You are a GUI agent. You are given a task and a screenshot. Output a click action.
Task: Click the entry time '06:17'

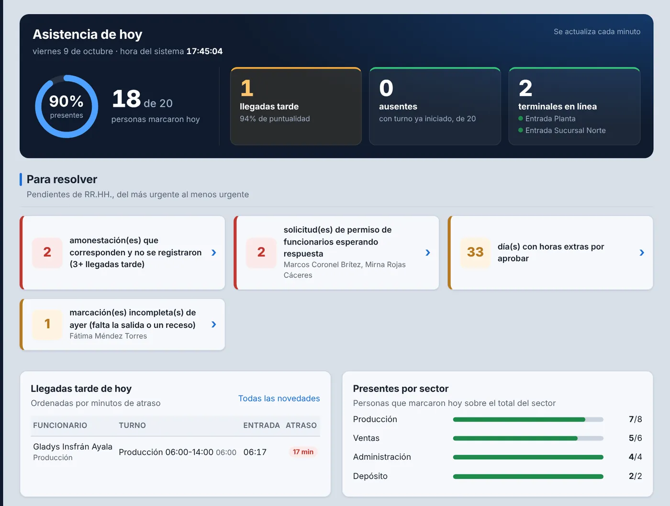(x=255, y=452)
